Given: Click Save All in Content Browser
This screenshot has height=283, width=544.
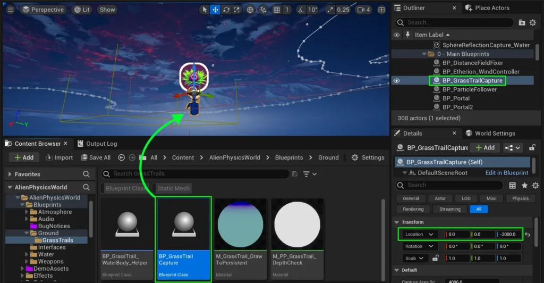Looking at the screenshot, I should tap(95, 157).
